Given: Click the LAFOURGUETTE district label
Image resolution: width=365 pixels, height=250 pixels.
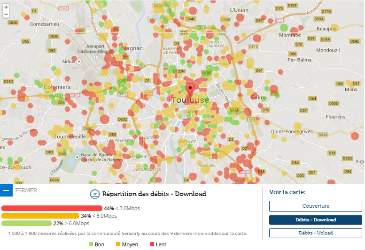Looking at the screenshot, I should [x=147, y=169].
